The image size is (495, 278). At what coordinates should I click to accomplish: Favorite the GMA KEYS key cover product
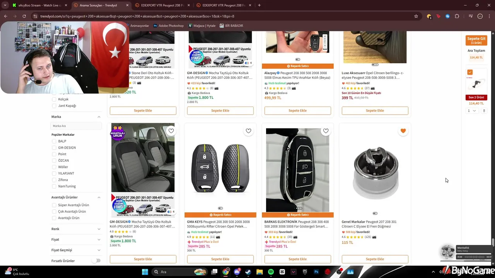click(x=248, y=131)
